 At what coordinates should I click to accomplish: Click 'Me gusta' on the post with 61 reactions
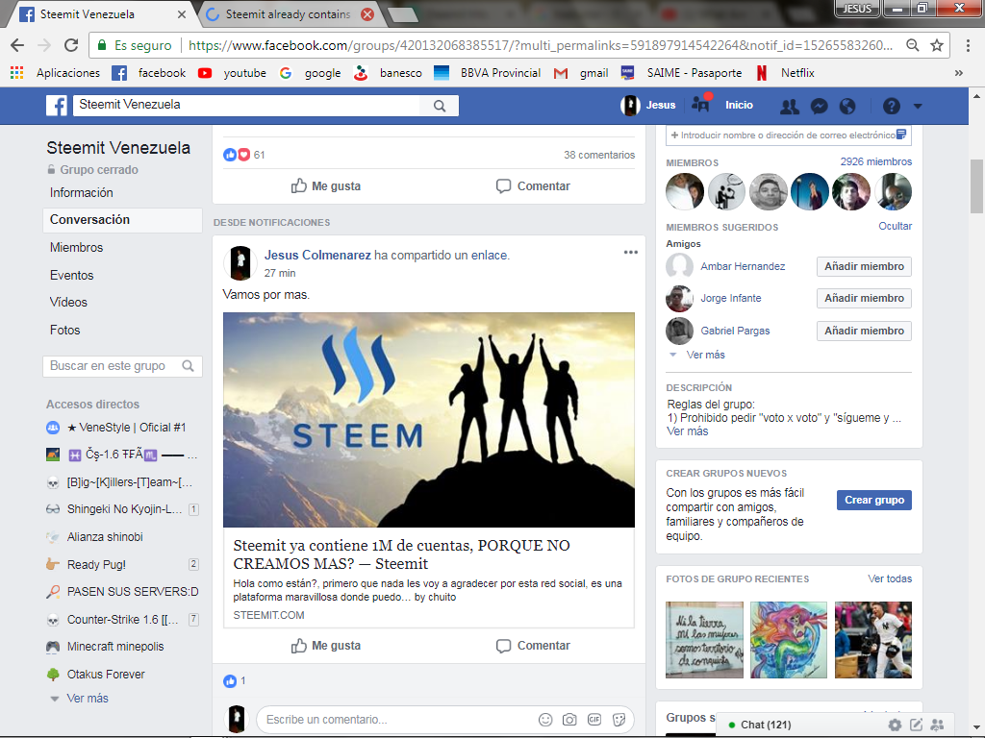pyautogui.click(x=325, y=185)
